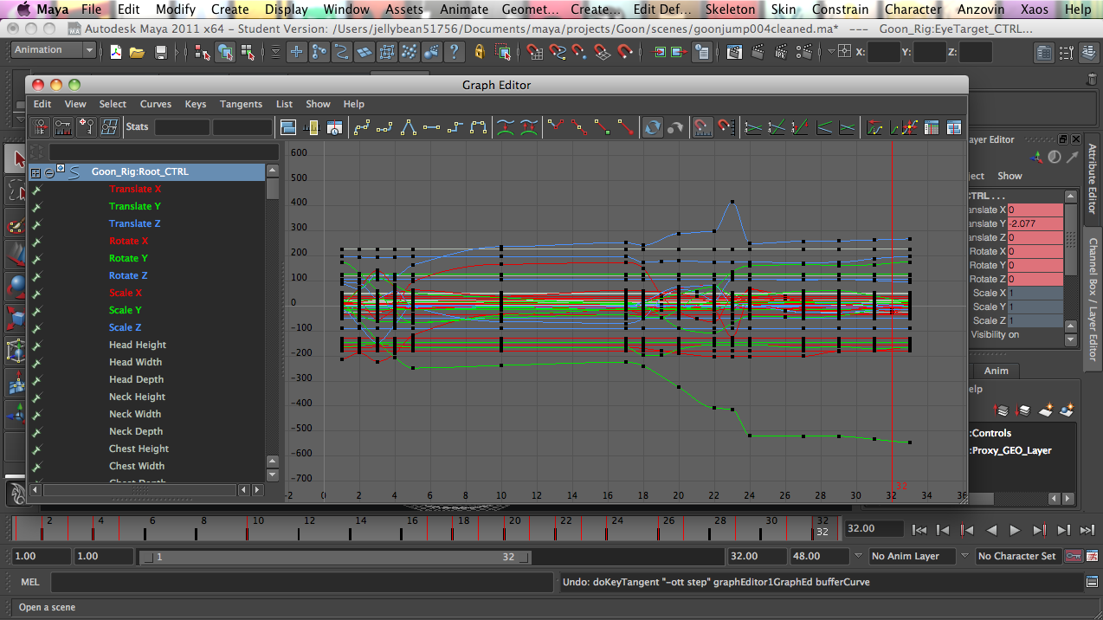The width and height of the screenshot is (1103, 620).
Task: Click the save scene icon
Action: tap(160, 52)
